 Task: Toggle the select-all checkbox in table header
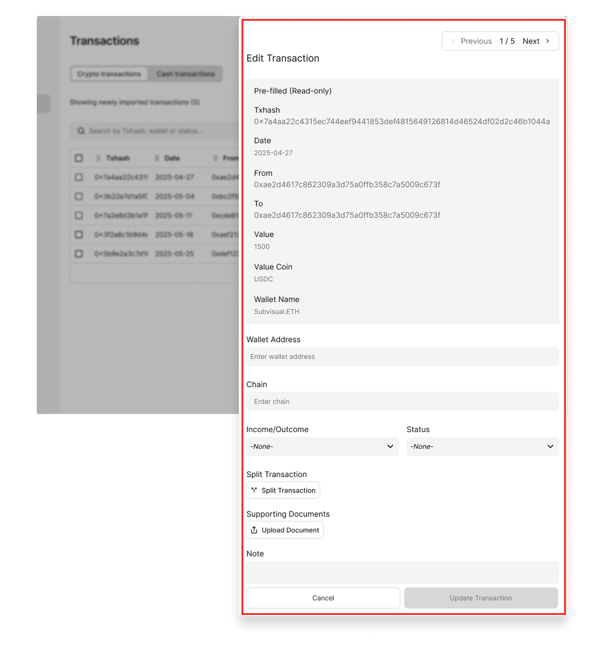pos(79,158)
